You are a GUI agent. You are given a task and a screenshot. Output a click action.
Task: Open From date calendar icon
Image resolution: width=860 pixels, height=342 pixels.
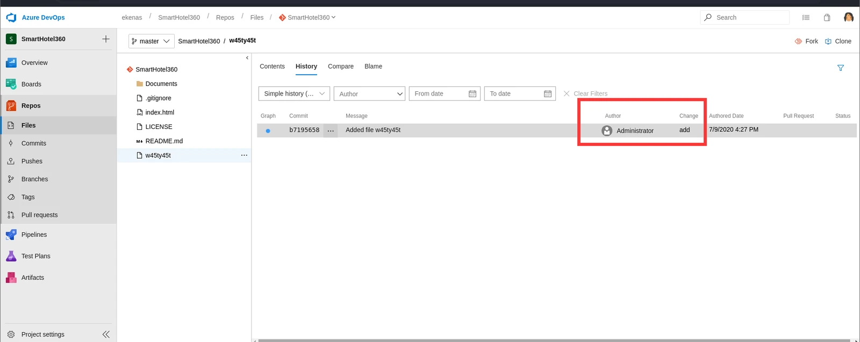(x=472, y=94)
